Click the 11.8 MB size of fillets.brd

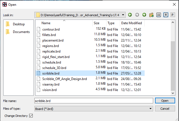pos(100,34)
